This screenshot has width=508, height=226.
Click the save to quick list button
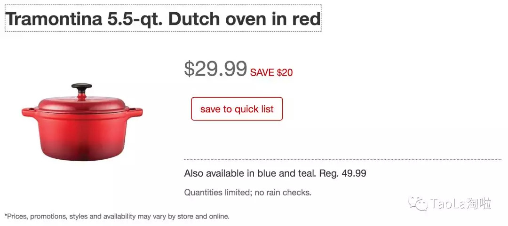tap(237, 109)
